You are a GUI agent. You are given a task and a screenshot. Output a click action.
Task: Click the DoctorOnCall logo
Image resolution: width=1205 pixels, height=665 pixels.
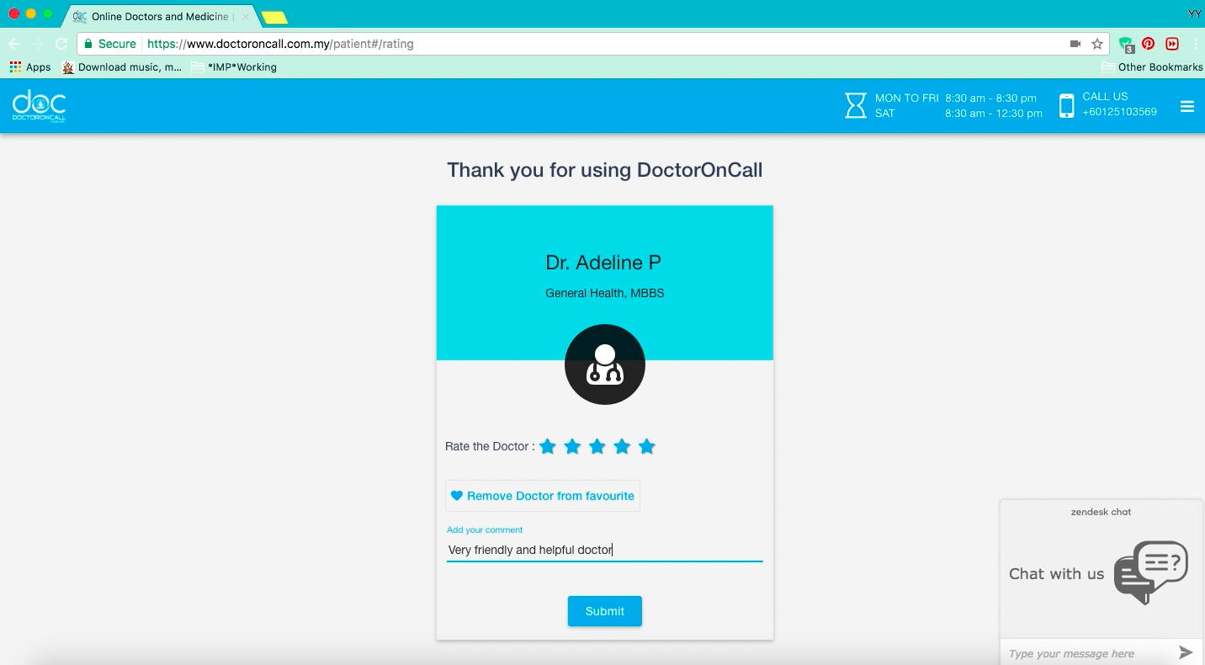39,106
